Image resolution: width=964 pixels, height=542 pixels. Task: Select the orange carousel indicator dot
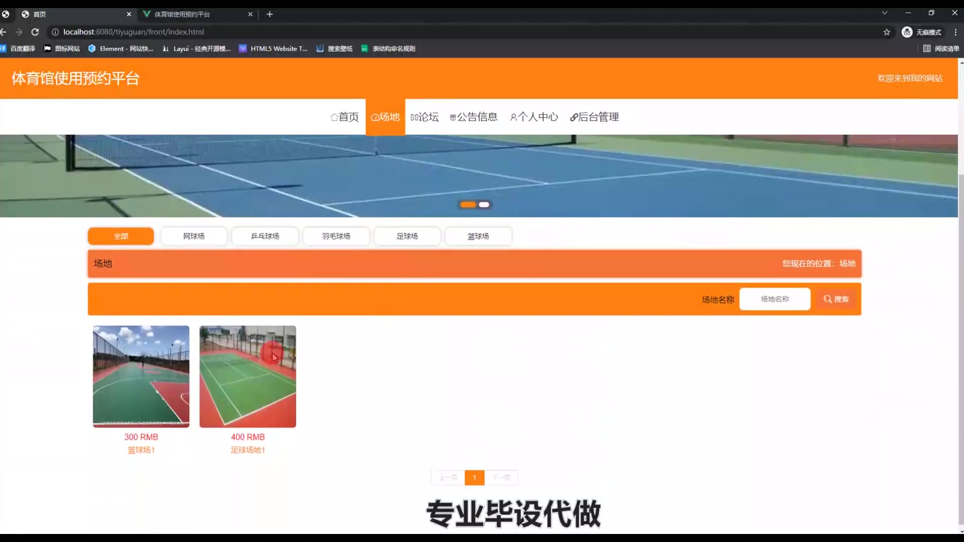[x=468, y=205]
